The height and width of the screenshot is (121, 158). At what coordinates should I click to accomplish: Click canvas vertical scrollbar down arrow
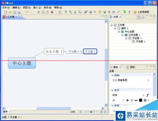[106, 105]
